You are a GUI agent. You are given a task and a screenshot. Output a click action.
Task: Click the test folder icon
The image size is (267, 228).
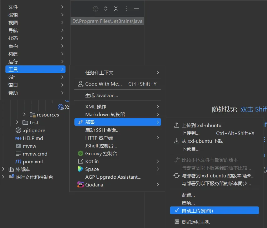25,122
